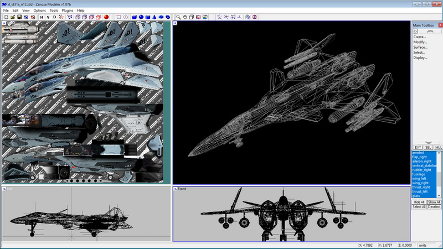
Task: Open the Options menu
Action: point(39,11)
